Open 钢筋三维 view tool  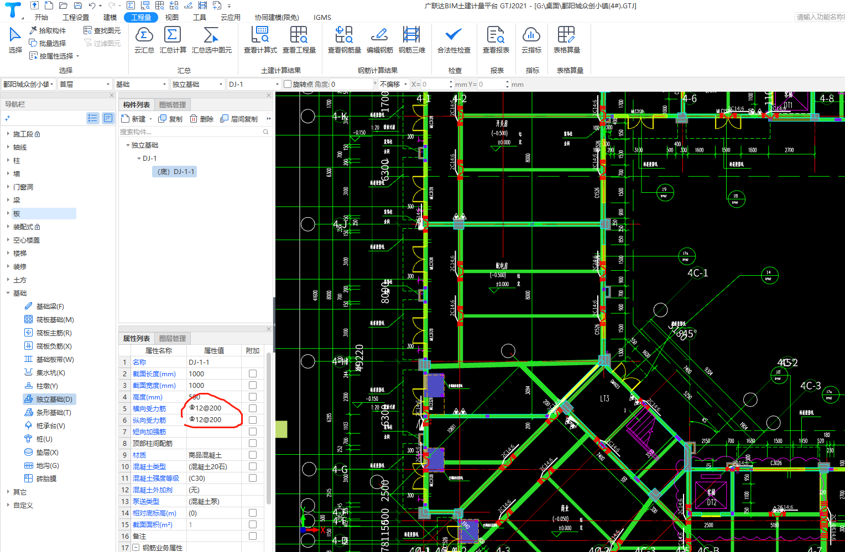(411, 40)
